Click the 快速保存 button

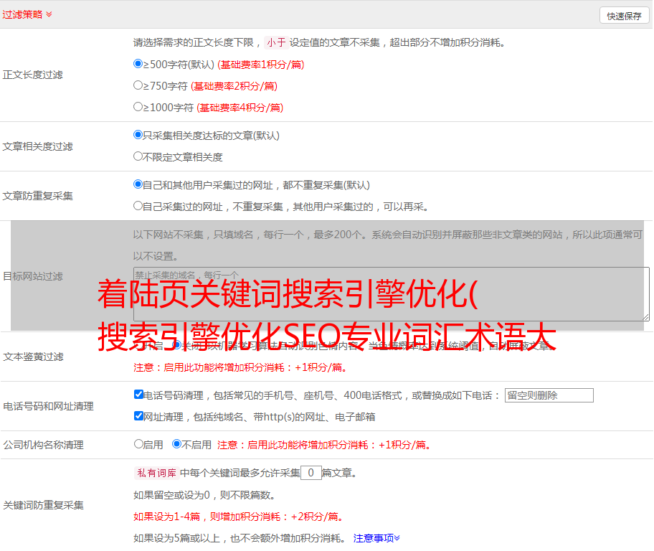tap(623, 16)
